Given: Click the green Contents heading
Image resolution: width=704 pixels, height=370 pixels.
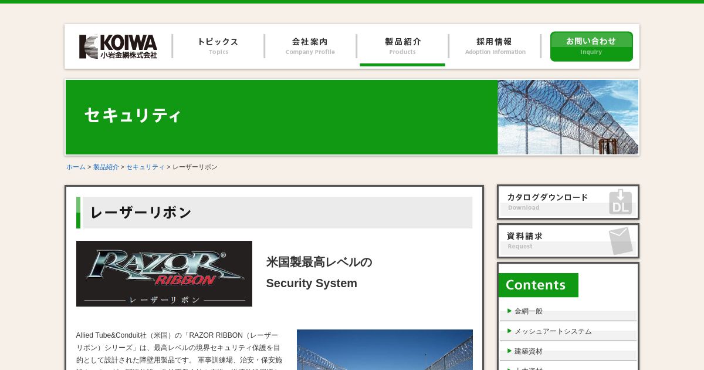Looking at the screenshot, I should coord(539,285).
